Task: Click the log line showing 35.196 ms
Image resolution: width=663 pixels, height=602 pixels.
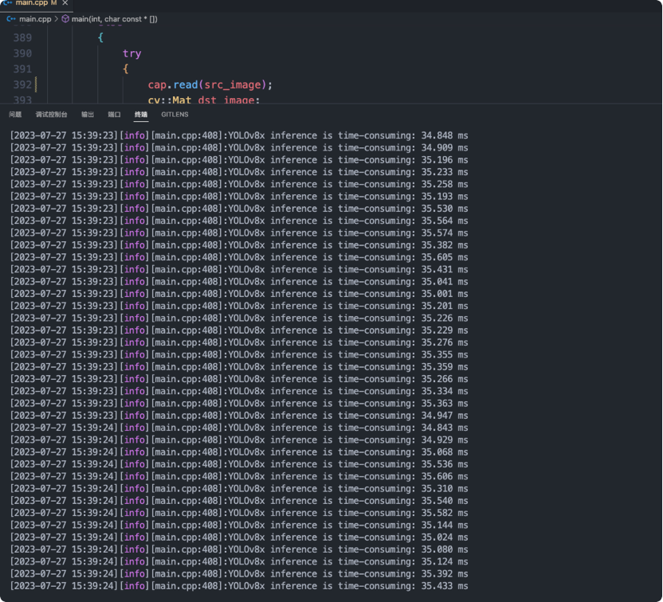Action: point(239,160)
